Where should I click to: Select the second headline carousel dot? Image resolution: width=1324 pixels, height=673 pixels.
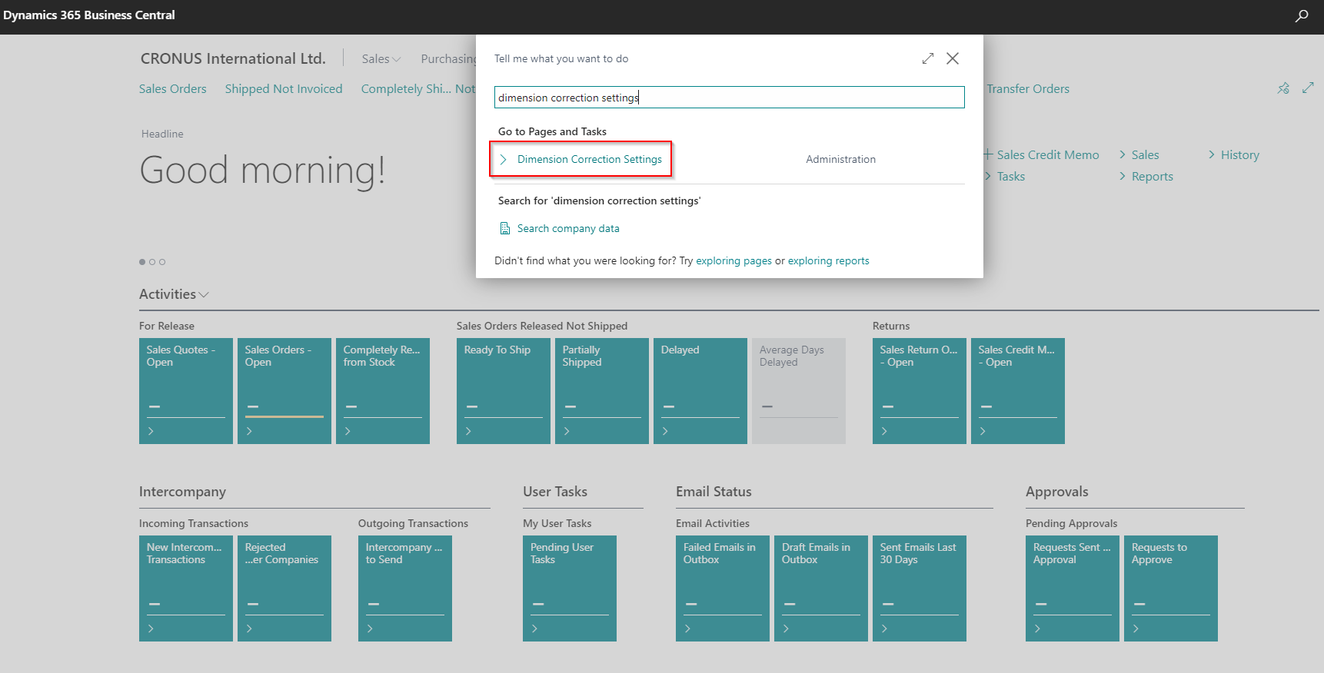(x=152, y=262)
